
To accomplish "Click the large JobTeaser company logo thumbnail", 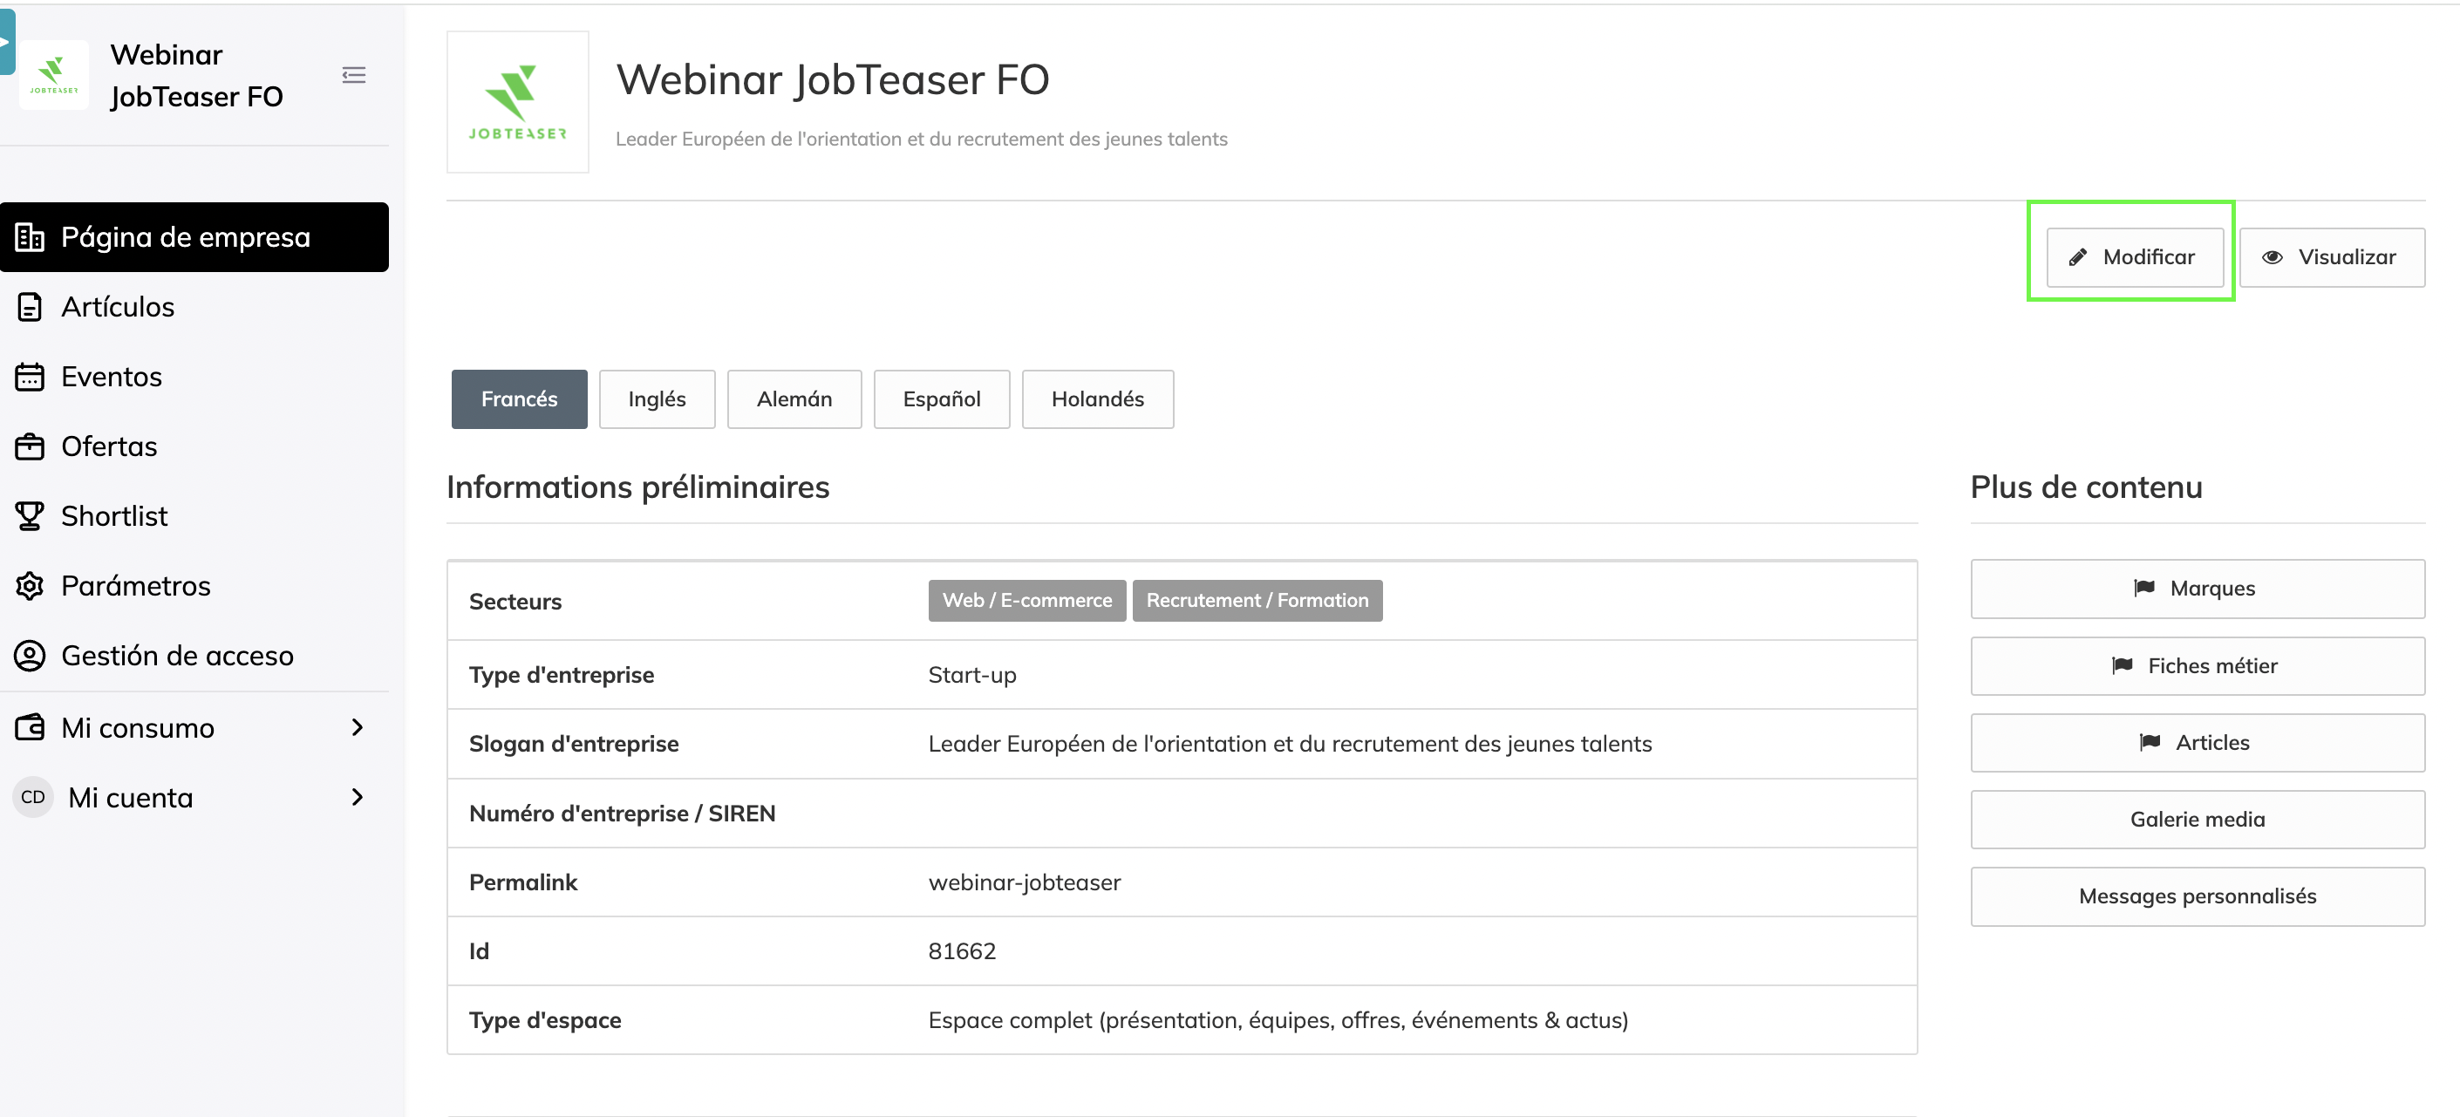I will tap(518, 102).
